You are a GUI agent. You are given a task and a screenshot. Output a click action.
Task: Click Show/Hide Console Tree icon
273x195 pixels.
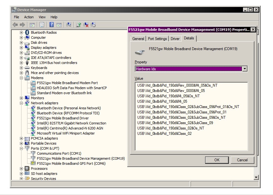pos(32,25)
